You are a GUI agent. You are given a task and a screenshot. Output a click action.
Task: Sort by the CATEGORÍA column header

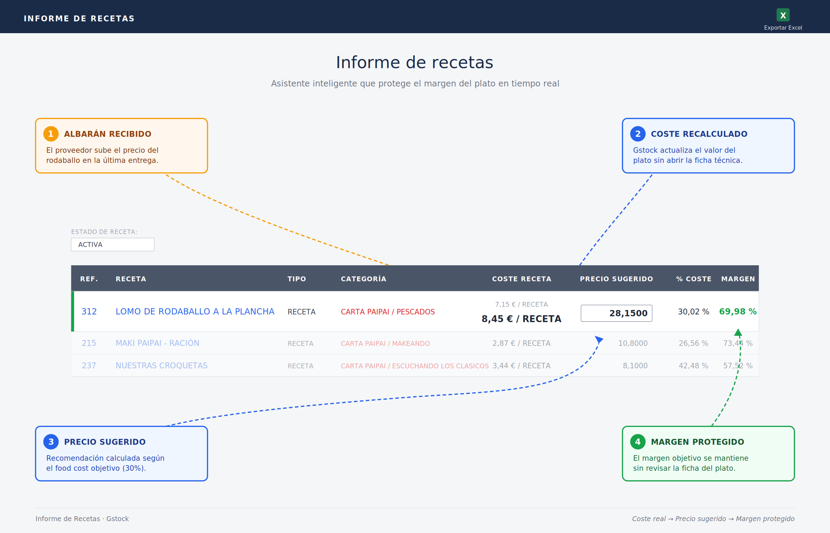pyautogui.click(x=363, y=279)
